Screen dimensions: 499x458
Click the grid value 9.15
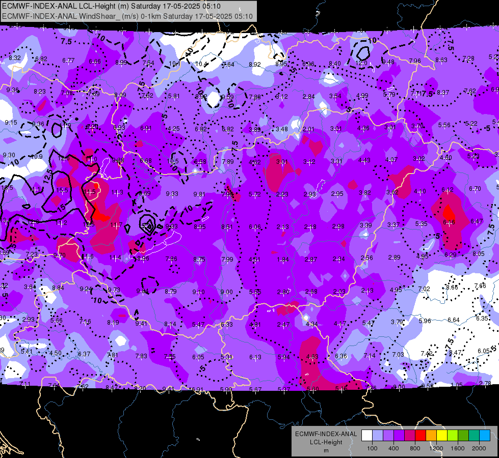(x=11, y=122)
